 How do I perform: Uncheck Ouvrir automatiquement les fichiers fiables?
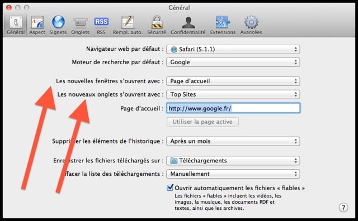(170, 188)
